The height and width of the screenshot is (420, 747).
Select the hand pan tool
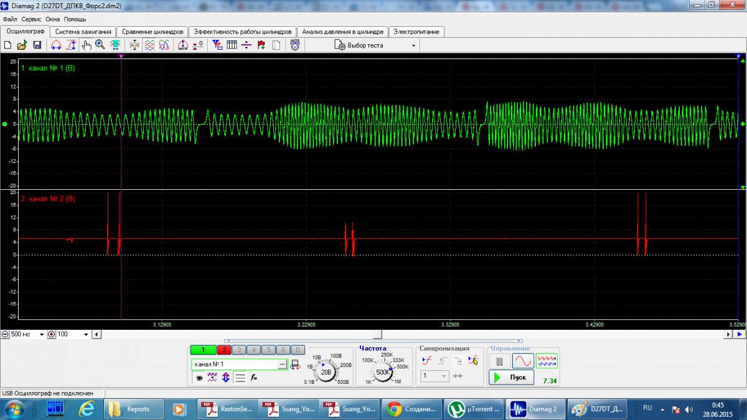pyautogui.click(x=87, y=45)
